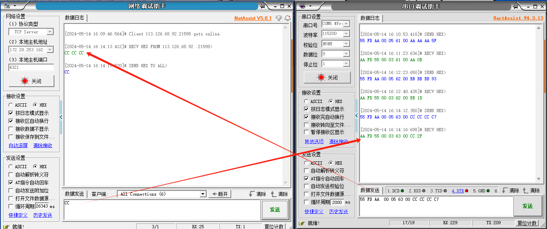Collapse the NetAssist left settings panel arrow
The image size is (547, 229).
click(x=61, y=117)
